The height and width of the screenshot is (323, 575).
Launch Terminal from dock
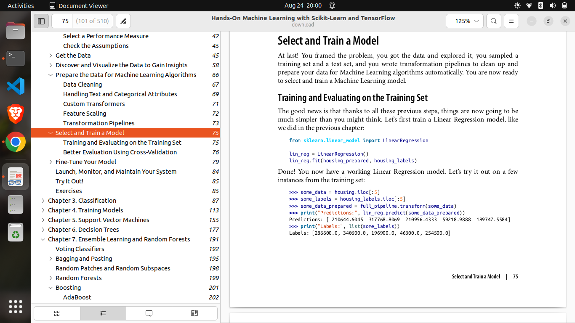tap(16, 58)
